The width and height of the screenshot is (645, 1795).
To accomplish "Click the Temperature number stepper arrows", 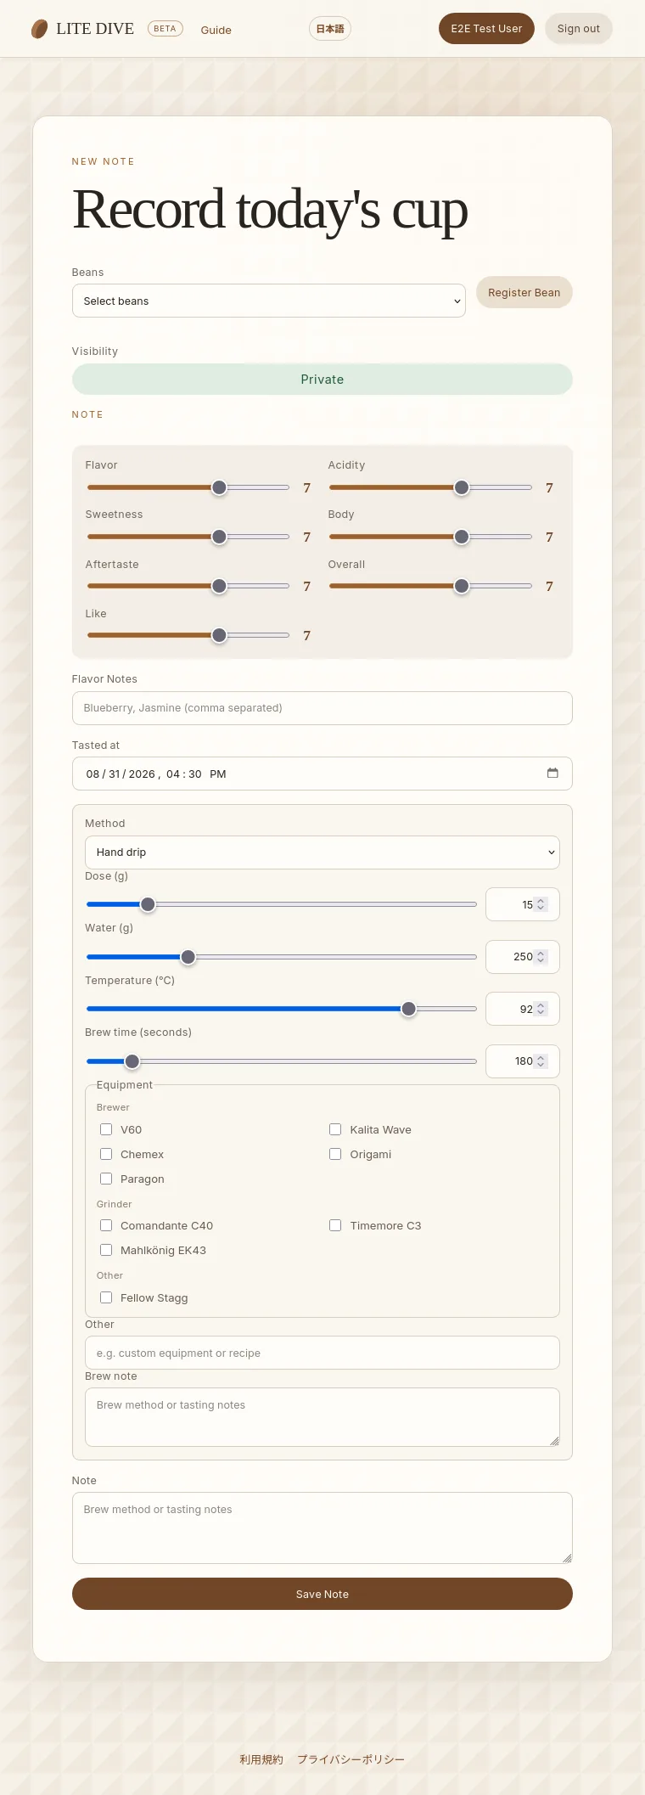I will (541, 1009).
